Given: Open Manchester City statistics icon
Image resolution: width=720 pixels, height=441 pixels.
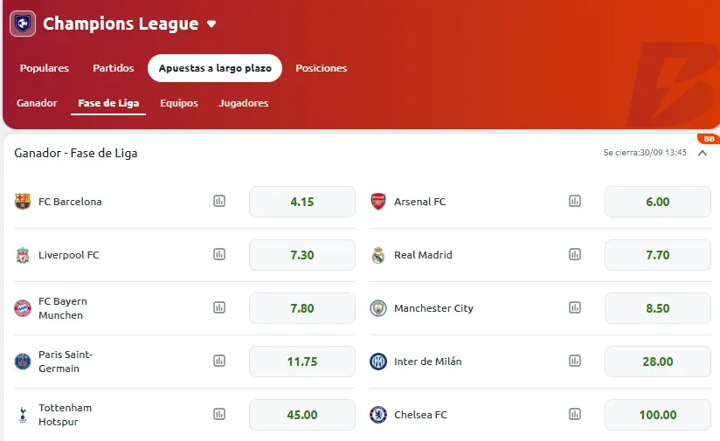Looking at the screenshot, I should [x=575, y=307].
